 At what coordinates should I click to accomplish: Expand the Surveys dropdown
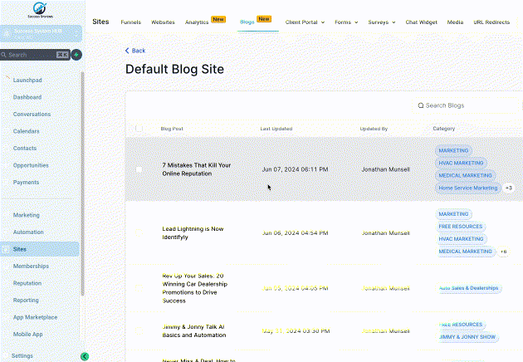(x=382, y=22)
